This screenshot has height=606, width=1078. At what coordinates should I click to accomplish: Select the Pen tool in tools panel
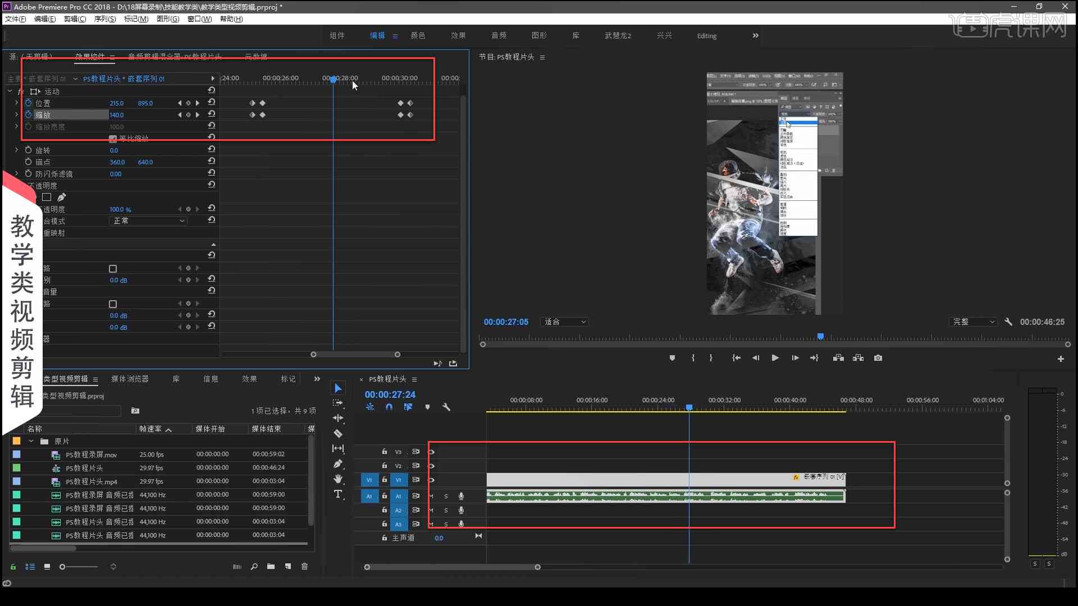(338, 464)
